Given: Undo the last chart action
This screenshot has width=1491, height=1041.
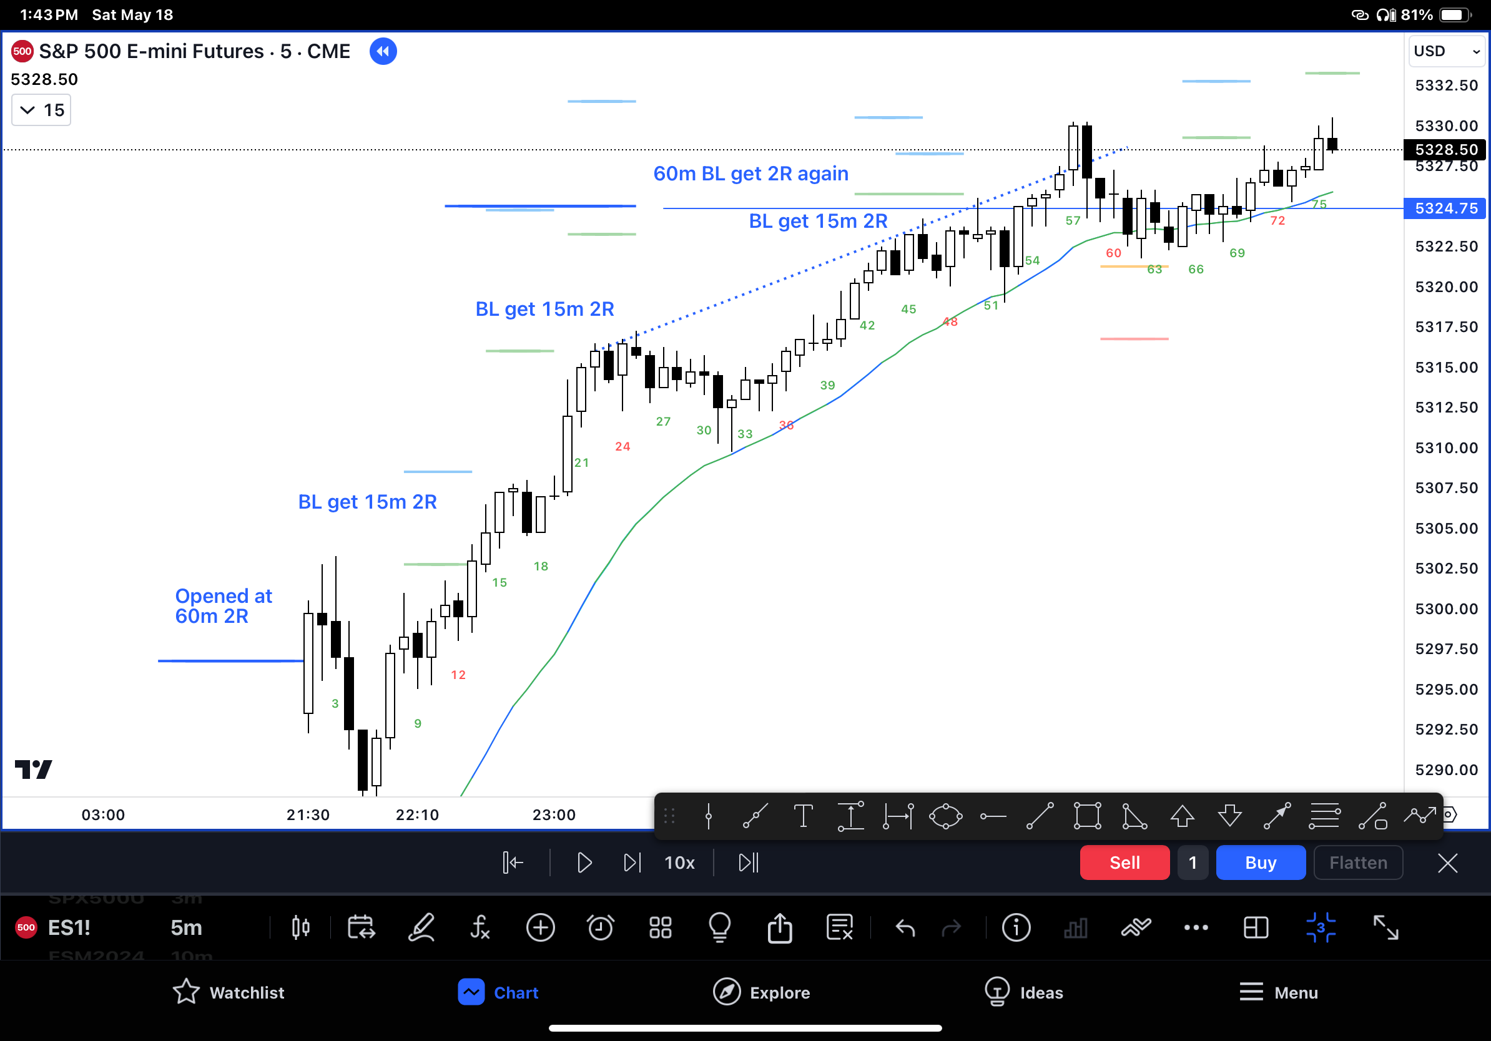Looking at the screenshot, I should click(905, 928).
